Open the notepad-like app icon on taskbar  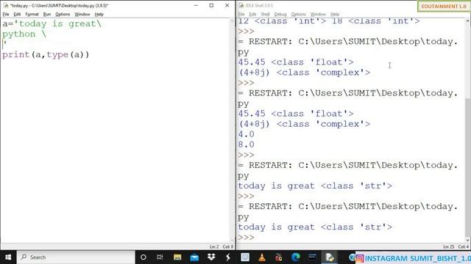245,257
